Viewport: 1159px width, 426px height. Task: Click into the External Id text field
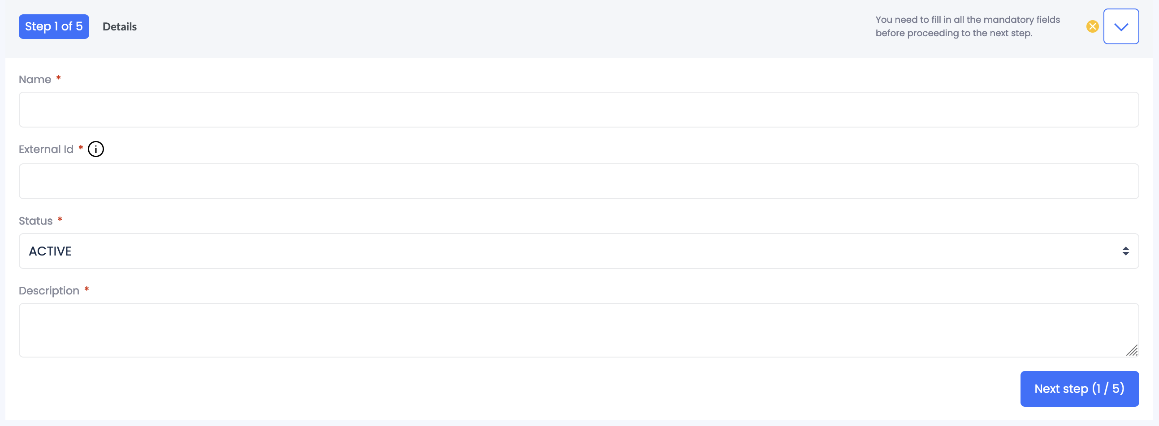coord(579,181)
